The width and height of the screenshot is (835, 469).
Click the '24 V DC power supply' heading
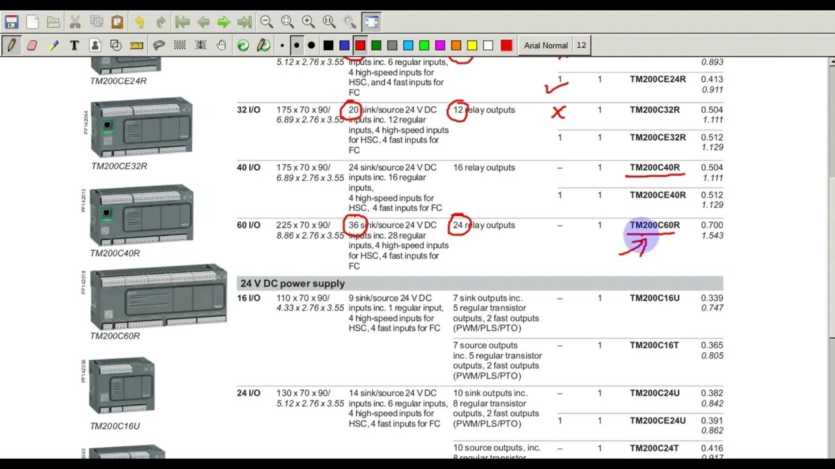tap(293, 283)
